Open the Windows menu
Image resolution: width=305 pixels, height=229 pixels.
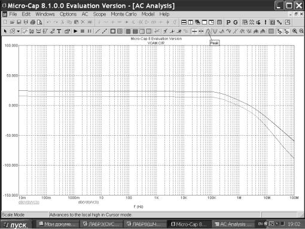[x=45, y=14]
